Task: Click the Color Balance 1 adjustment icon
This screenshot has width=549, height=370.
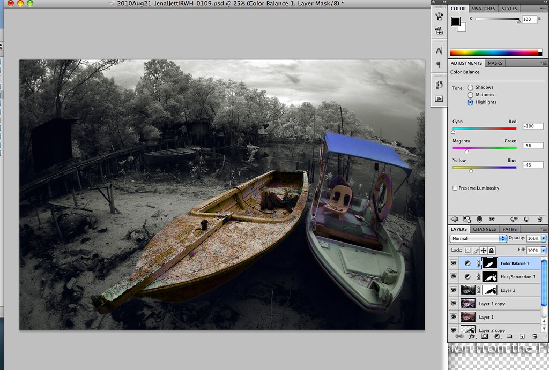Action: point(468,263)
